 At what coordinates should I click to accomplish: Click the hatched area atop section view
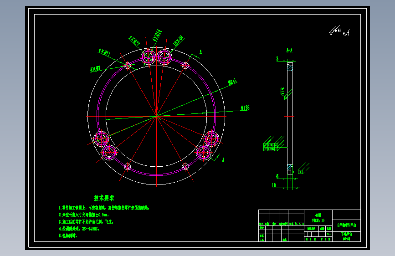coord(290,68)
